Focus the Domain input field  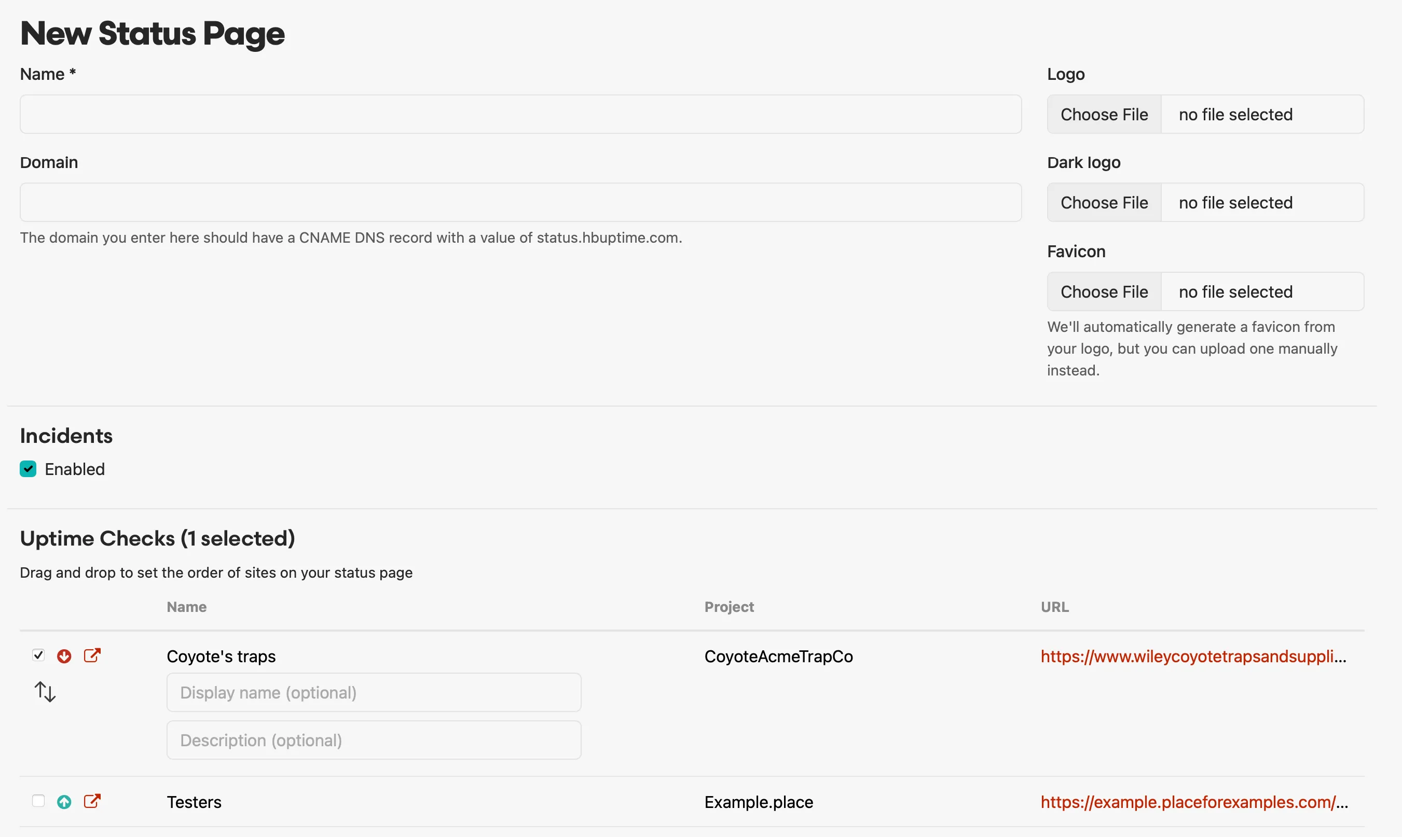(519, 202)
